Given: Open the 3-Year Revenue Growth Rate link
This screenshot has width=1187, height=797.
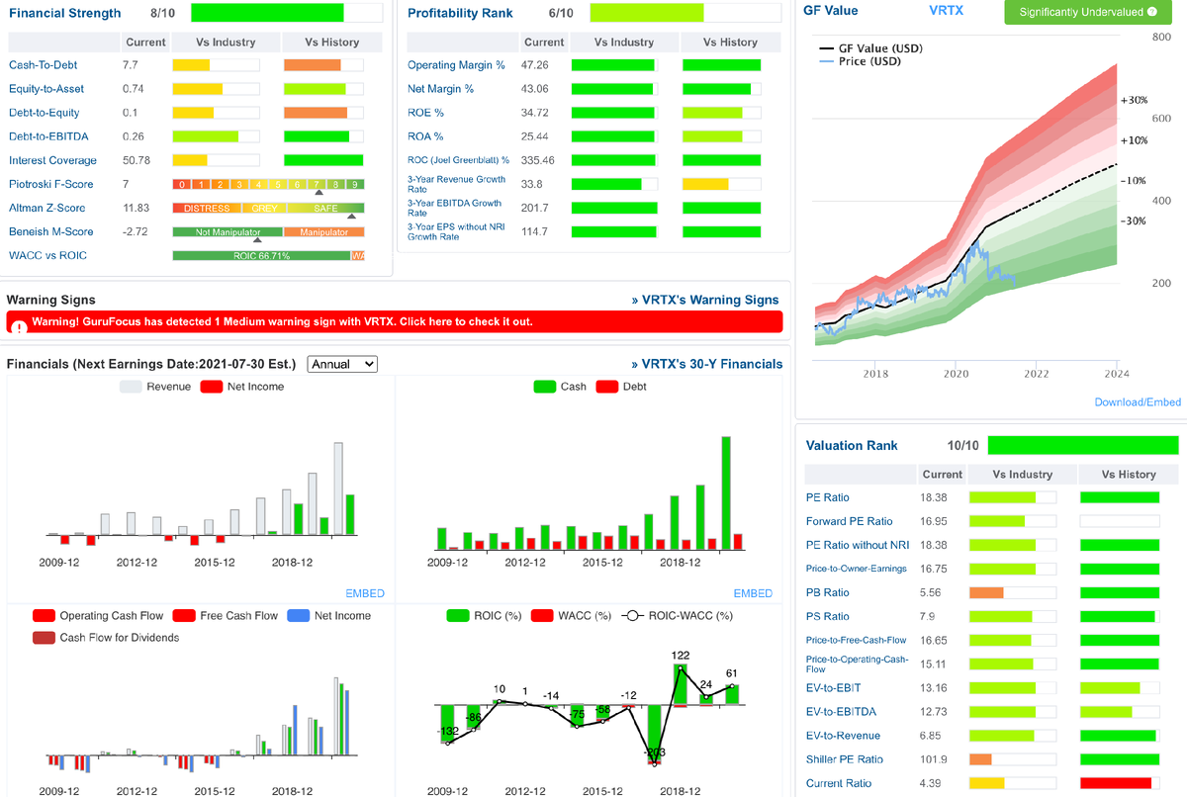Looking at the screenshot, I should 457,184.
